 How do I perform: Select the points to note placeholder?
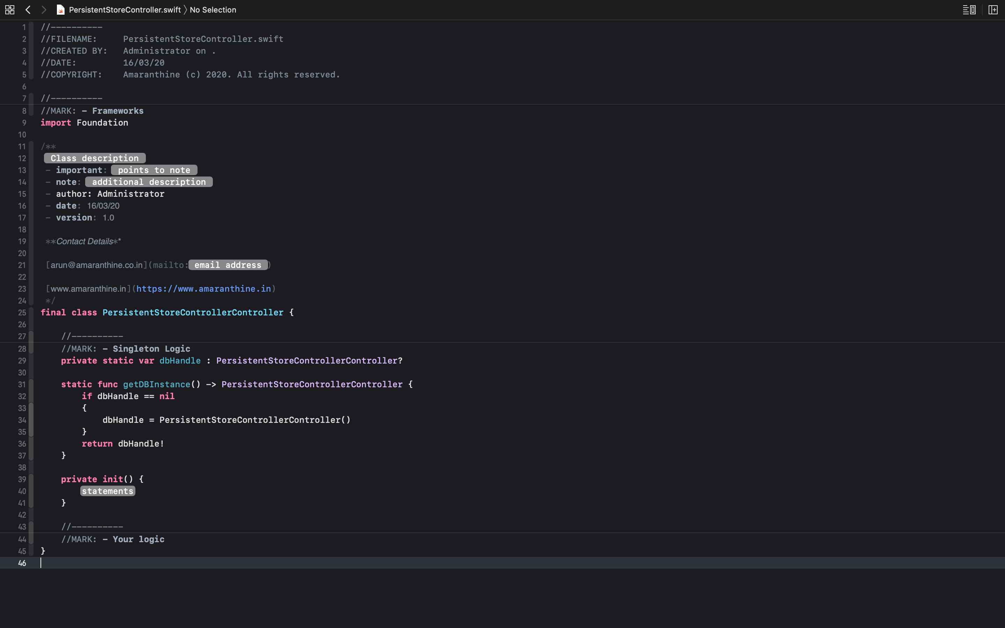[x=154, y=170]
